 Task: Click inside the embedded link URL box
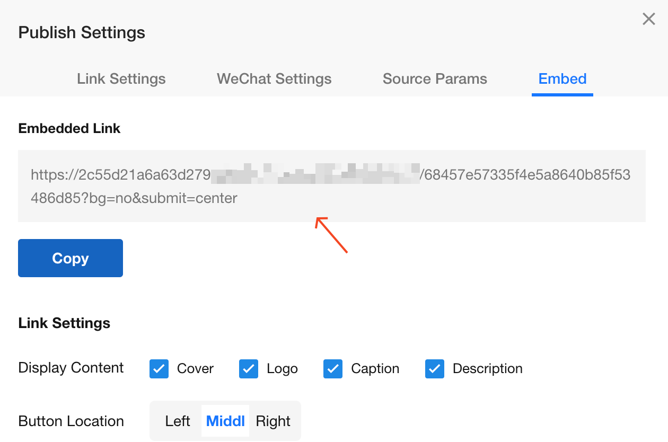pos(331,186)
